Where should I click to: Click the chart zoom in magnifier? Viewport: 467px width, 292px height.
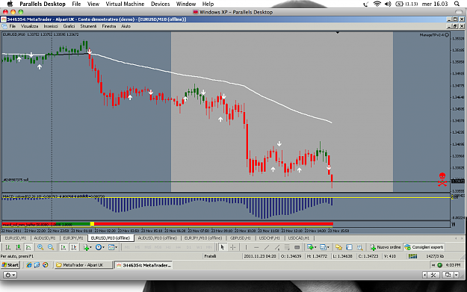(x=40, y=247)
